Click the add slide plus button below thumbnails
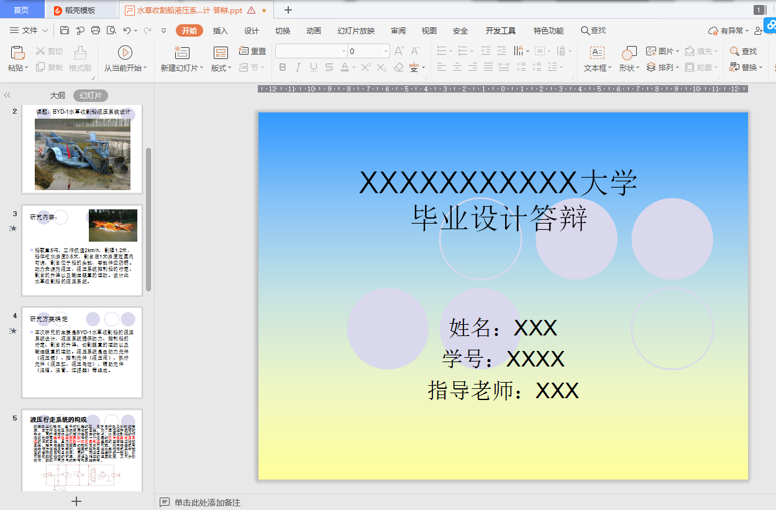Image resolution: width=776 pixels, height=510 pixels. point(76,501)
